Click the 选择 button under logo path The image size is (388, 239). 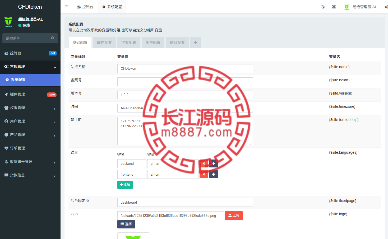(x=126, y=224)
